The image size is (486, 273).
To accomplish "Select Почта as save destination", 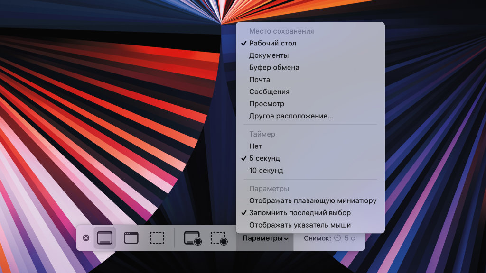I will point(260,80).
